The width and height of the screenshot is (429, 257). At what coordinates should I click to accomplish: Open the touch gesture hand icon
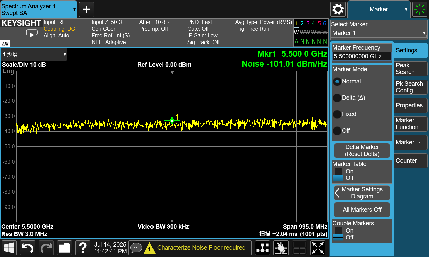tap(281, 248)
